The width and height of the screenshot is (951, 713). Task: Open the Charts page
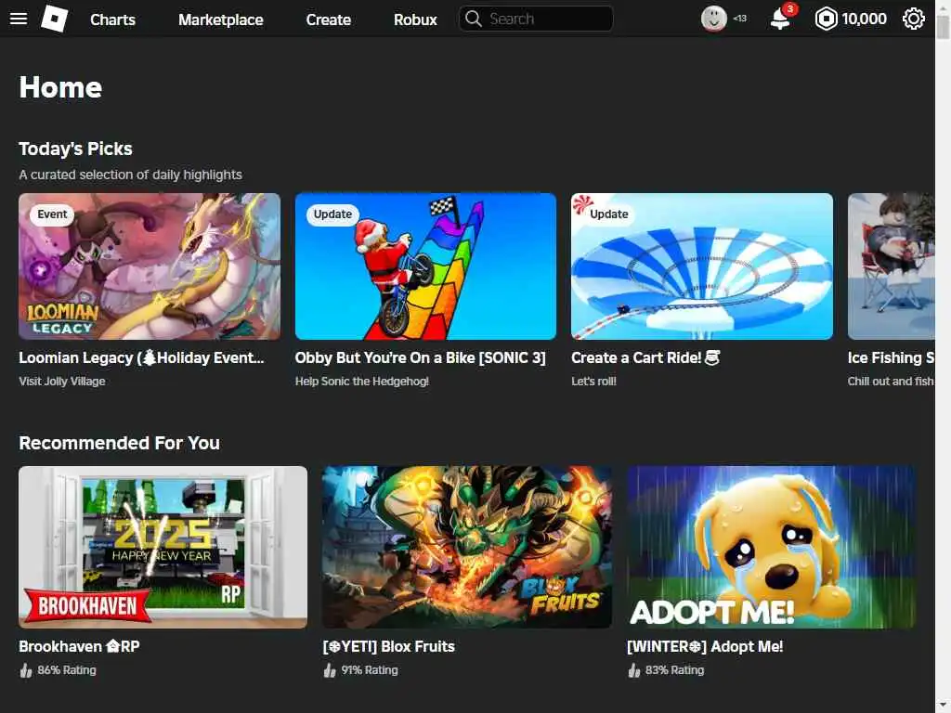(x=112, y=19)
